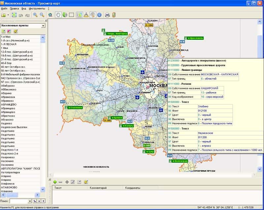The image size is (264, 210).
Task: Click inside the Поиск search field
Action: coord(19,201)
